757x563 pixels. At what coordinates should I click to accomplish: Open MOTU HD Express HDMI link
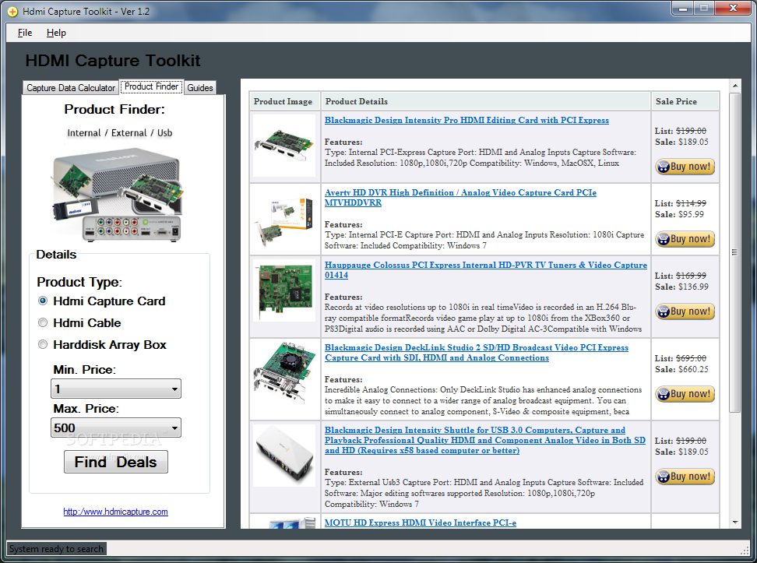[420, 523]
